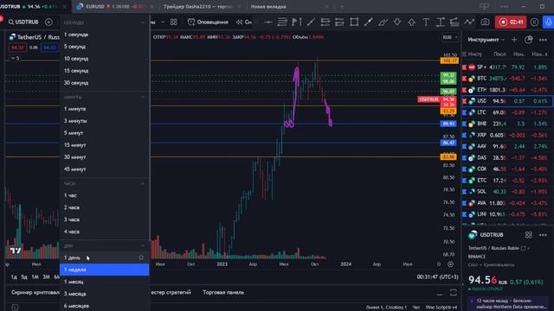Switch to Трейдер Dasha2210 browser tab

click(202, 6)
